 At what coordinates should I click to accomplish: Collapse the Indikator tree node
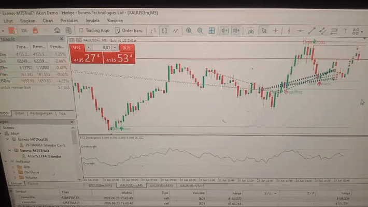pyautogui.click(x=6, y=161)
